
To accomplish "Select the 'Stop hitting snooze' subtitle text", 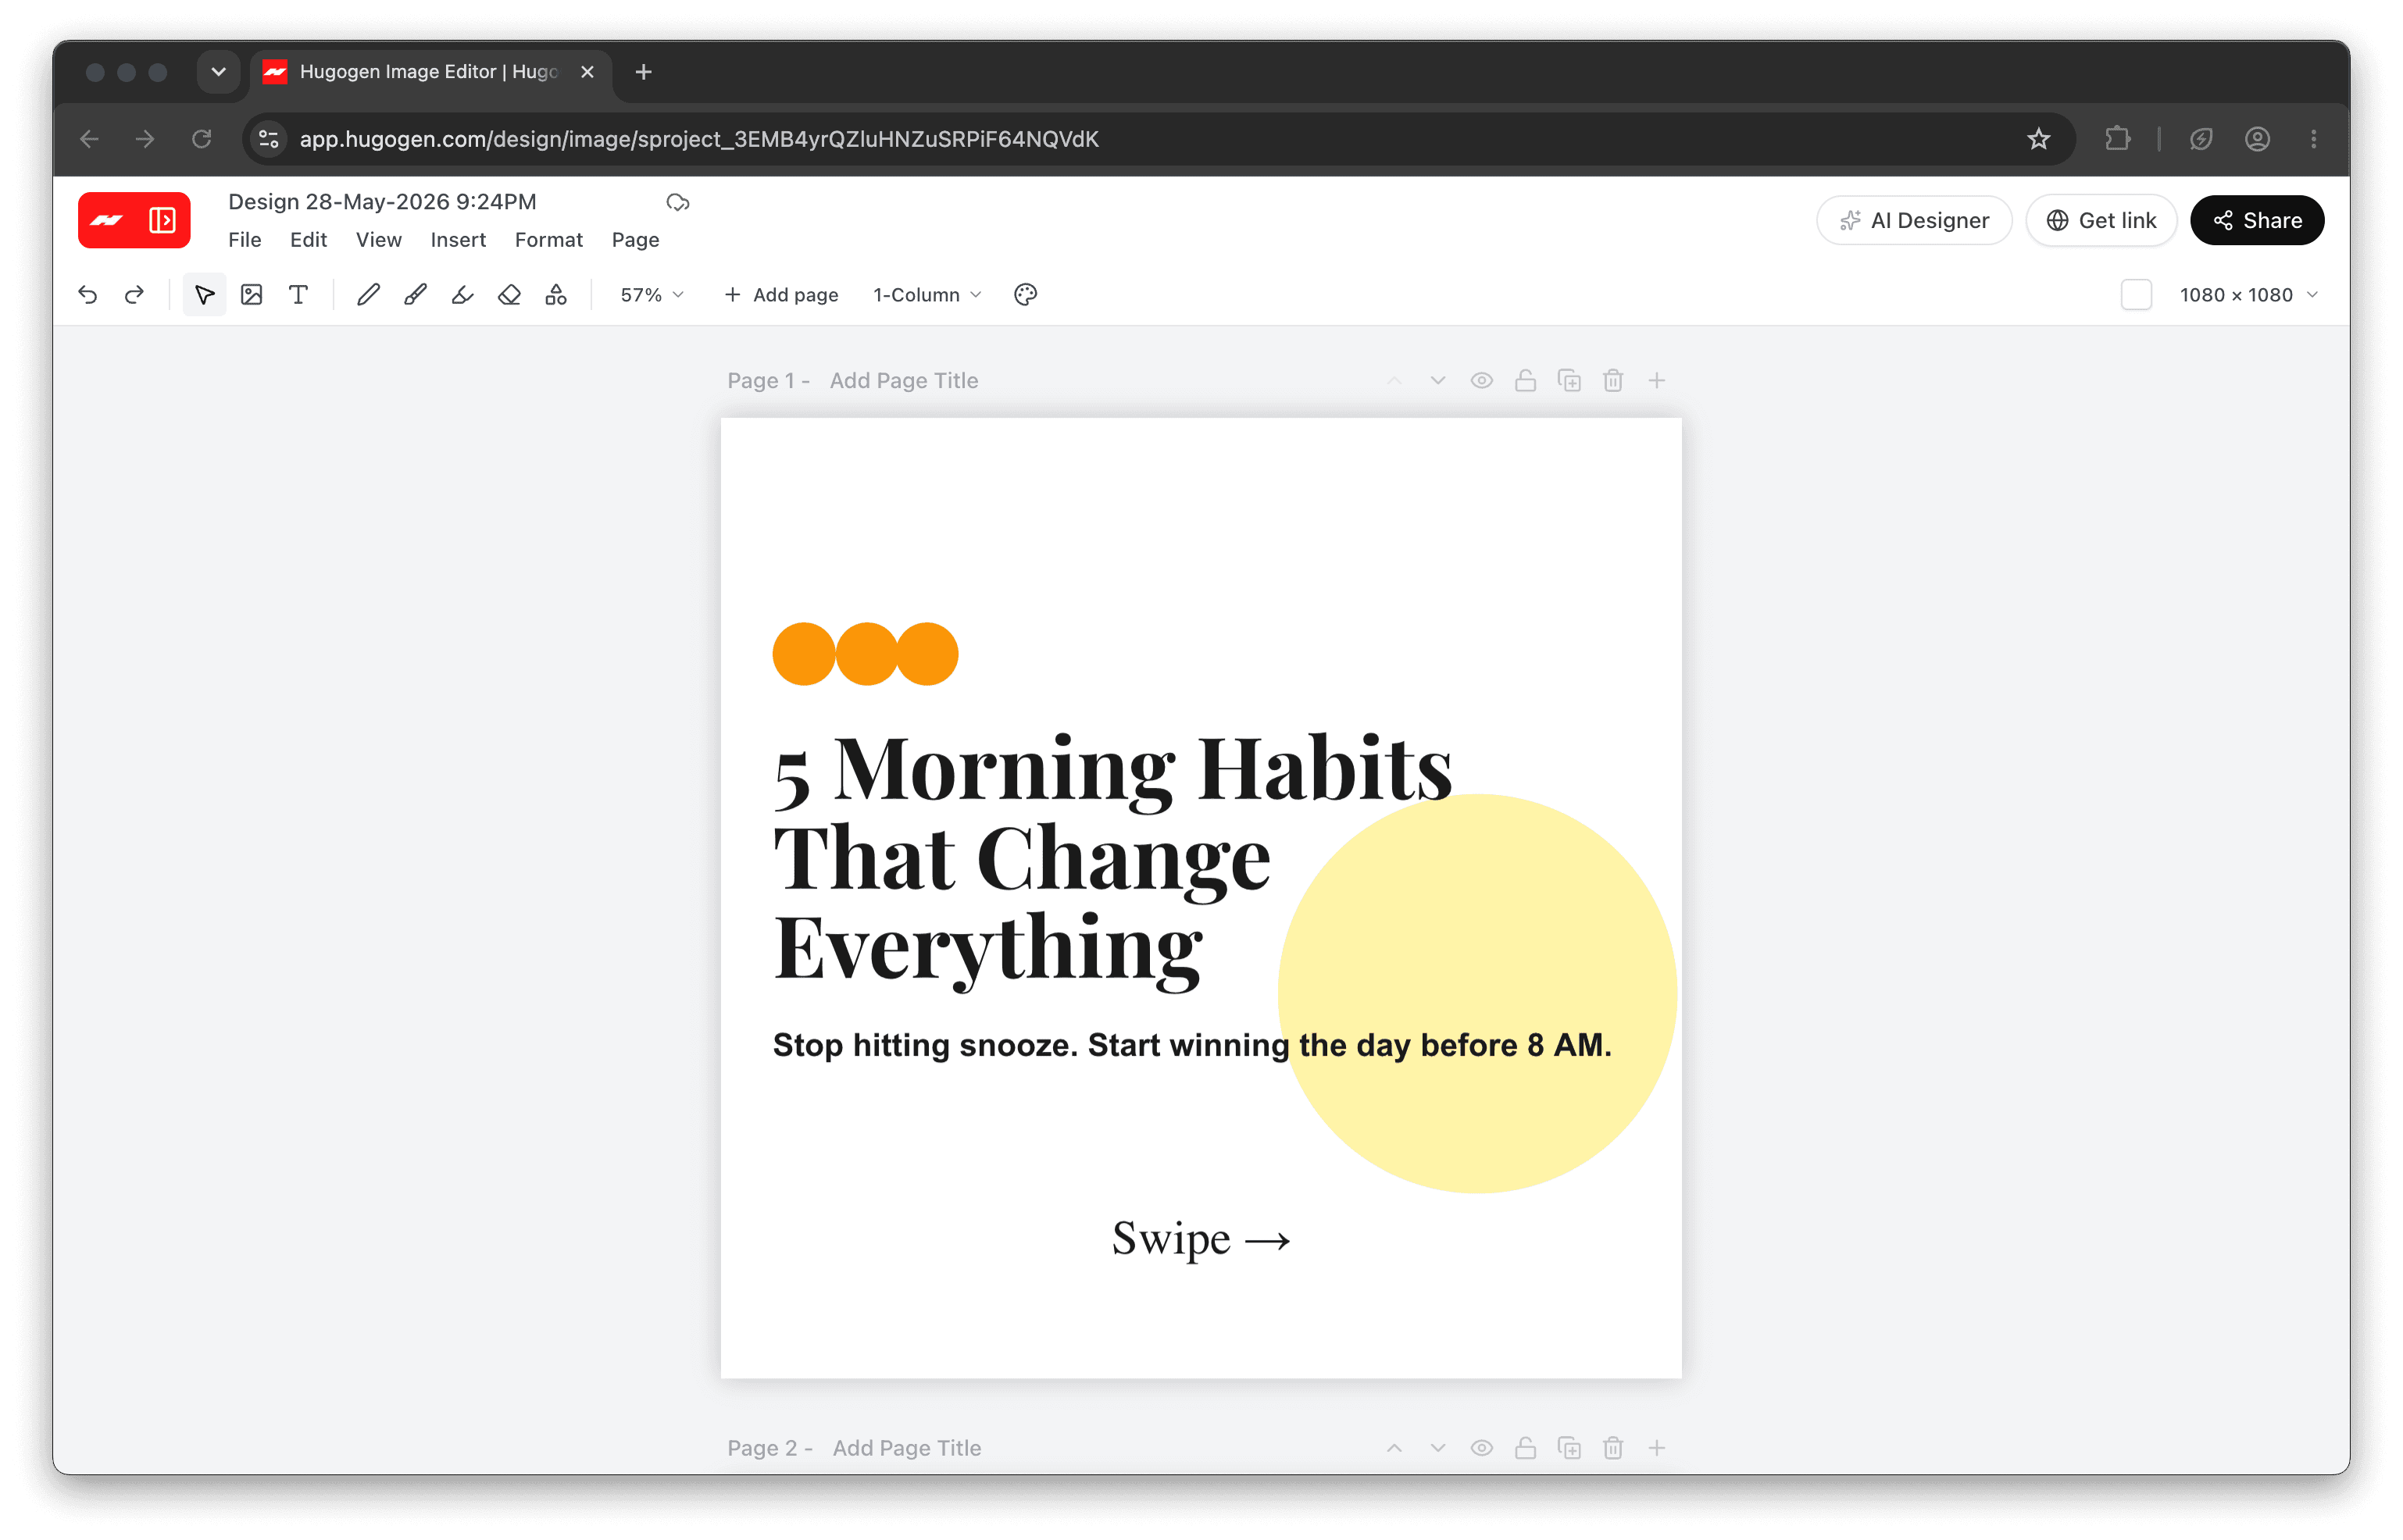I will click(x=1191, y=1046).
